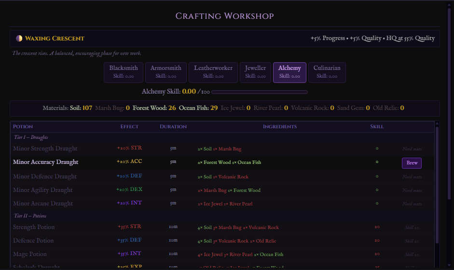Click the Crafting Workshop title
Viewport: 454px width, 270px height.
pos(225,16)
